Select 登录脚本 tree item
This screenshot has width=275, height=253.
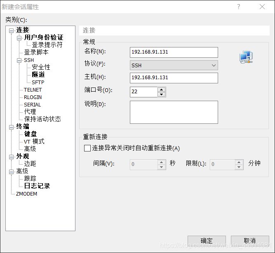[x=36, y=52]
